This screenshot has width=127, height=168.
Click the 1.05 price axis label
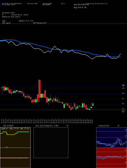coord(123,88)
